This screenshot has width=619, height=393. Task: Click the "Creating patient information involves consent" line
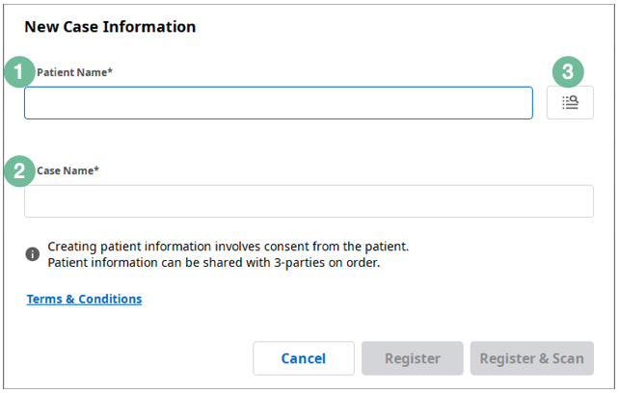pyautogui.click(x=229, y=247)
